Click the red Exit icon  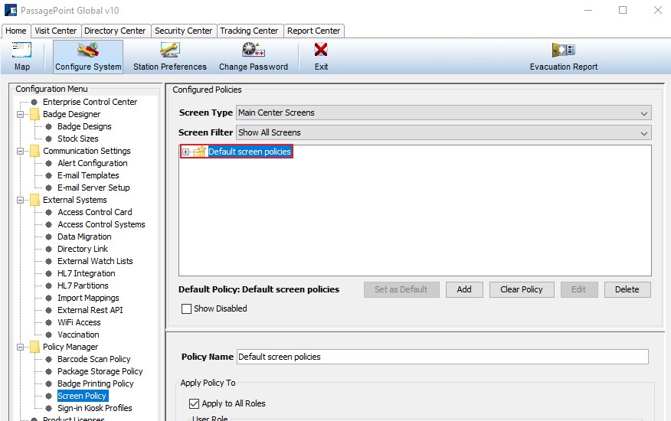pos(321,50)
